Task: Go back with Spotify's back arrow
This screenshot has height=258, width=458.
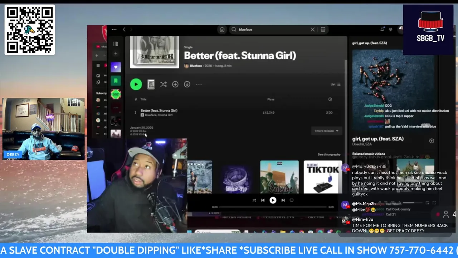Action: (124, 29)
